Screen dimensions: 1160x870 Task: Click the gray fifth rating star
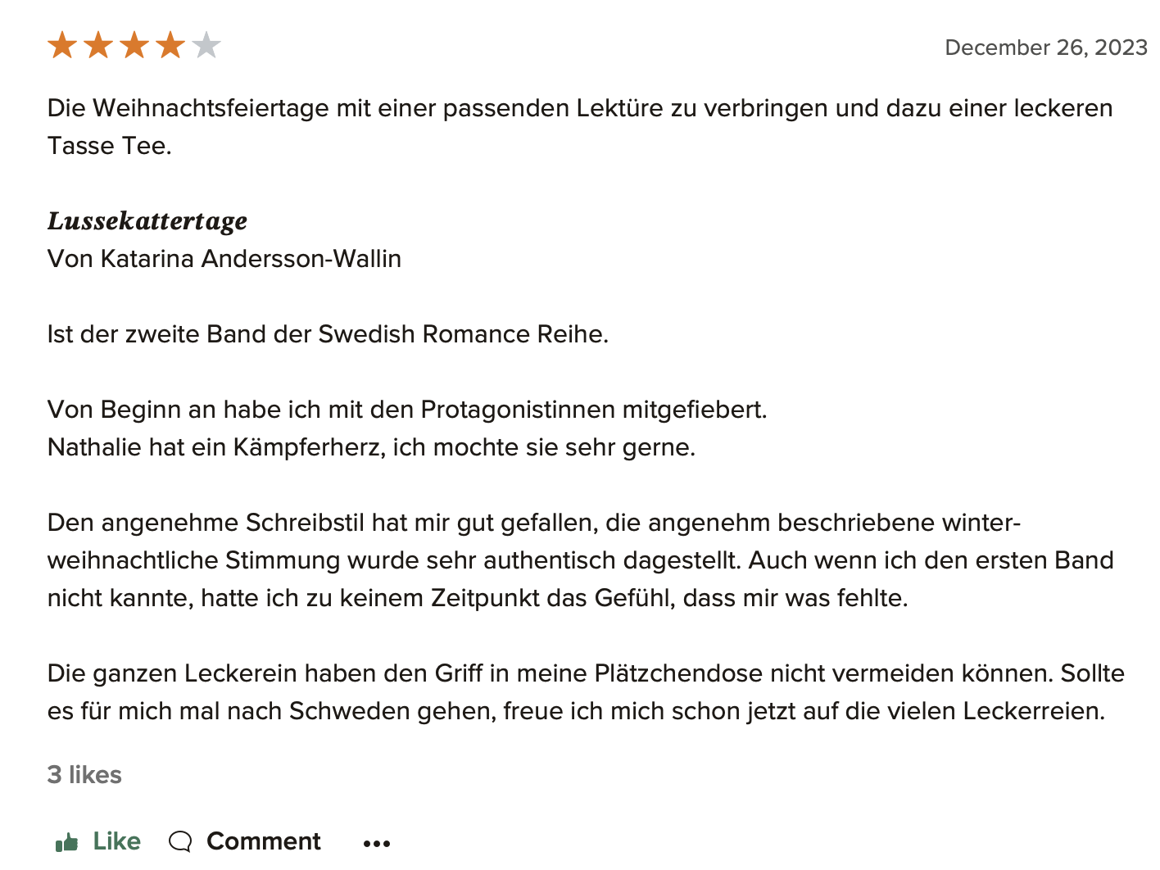pos(206,46)
